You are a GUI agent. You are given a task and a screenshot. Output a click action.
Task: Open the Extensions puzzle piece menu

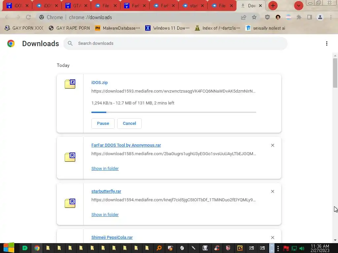click(299, 17)
